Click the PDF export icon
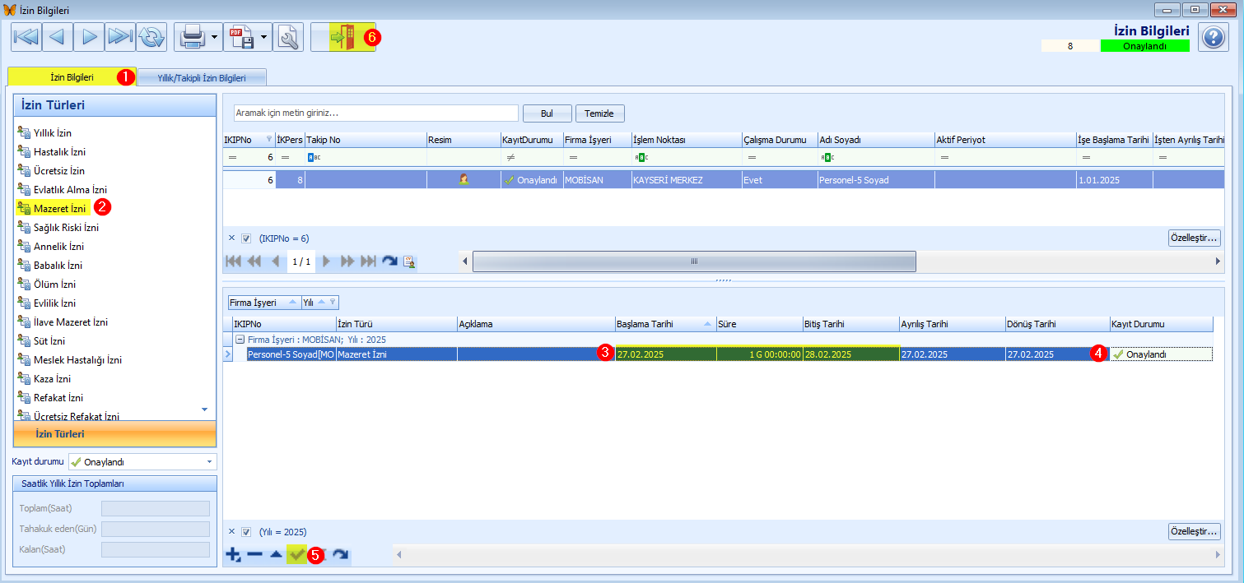 coord(240,37)
